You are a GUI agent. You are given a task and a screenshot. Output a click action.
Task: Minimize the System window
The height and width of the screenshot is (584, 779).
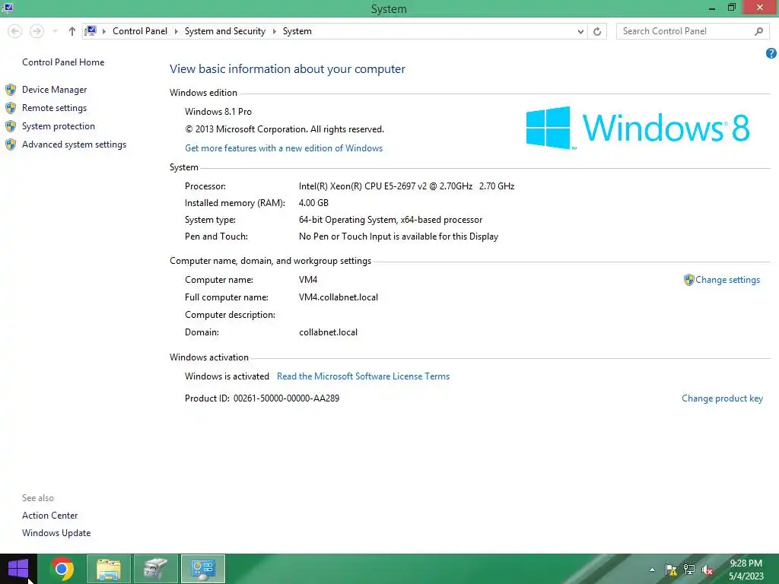click(x=712, y=8)
